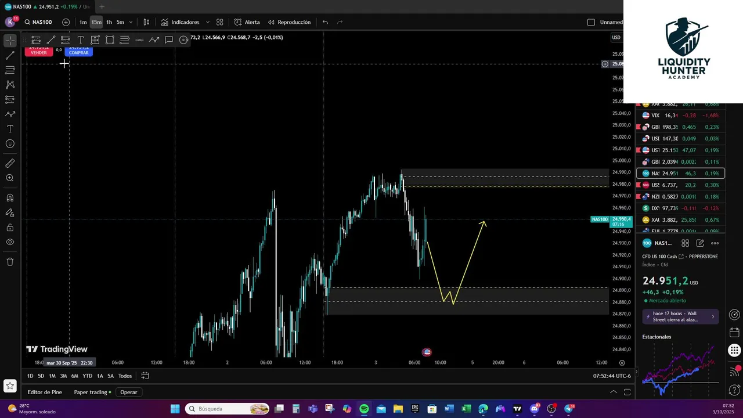Viewport: 743px width, 418px height.
Task: Collapse the bottom panel chevron
Action: click(613, 392)
